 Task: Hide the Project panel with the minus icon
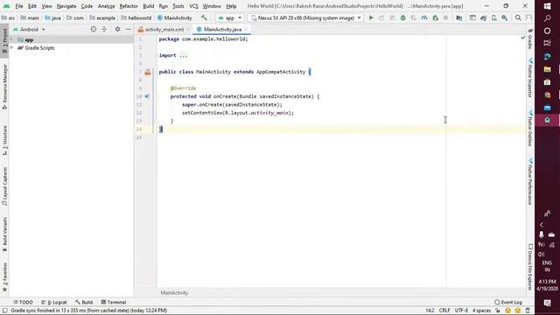[129, 29]
